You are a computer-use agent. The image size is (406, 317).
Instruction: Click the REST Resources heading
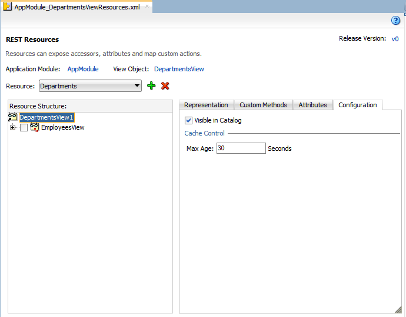pyautogui.click(x=32, y=39)
